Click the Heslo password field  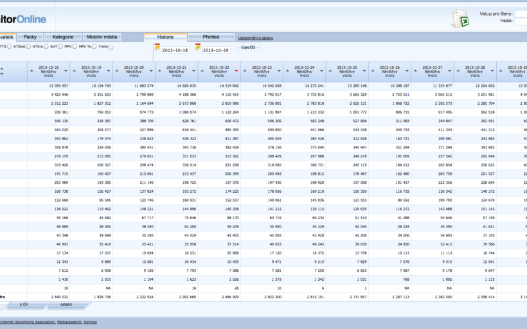[x=521, y=21]
